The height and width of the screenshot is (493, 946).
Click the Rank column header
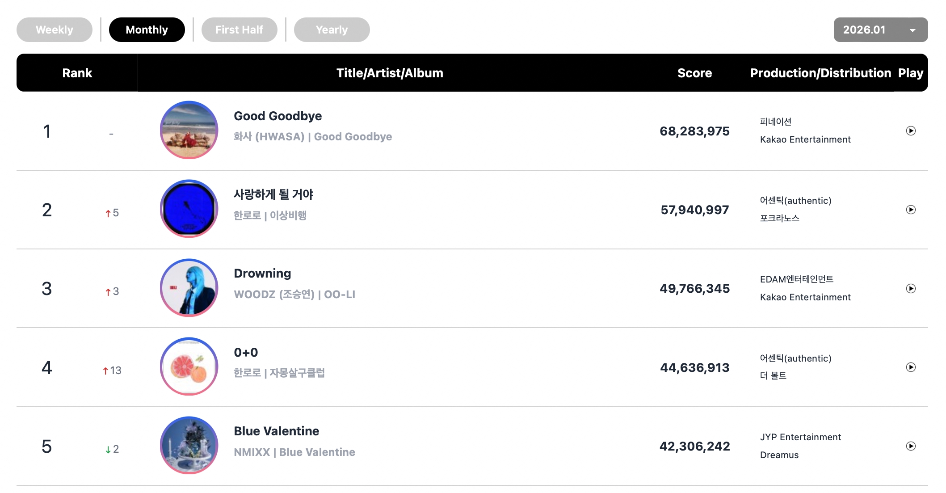(77, 73)
